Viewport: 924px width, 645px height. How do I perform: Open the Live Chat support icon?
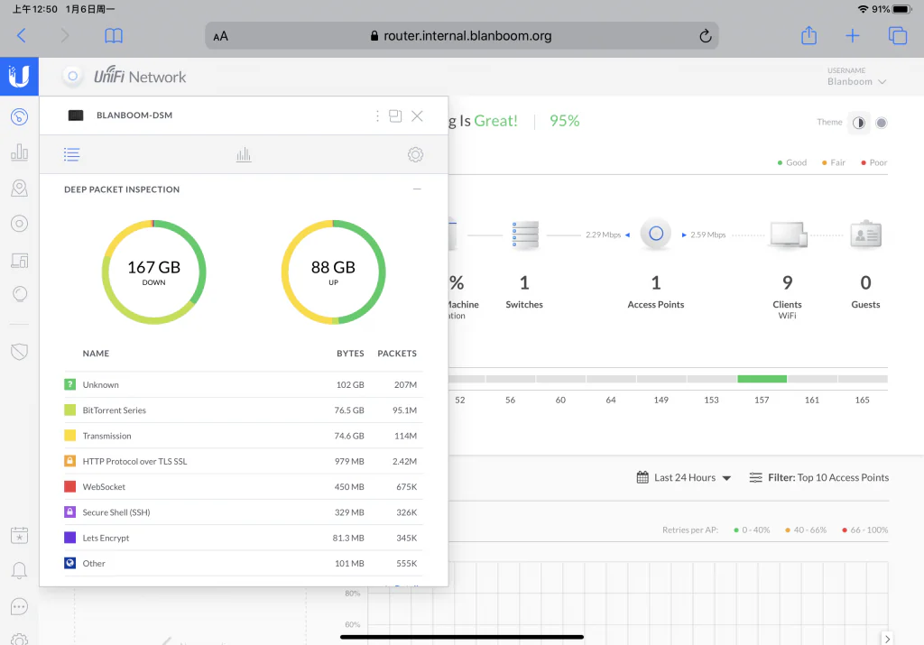point(20,606)
